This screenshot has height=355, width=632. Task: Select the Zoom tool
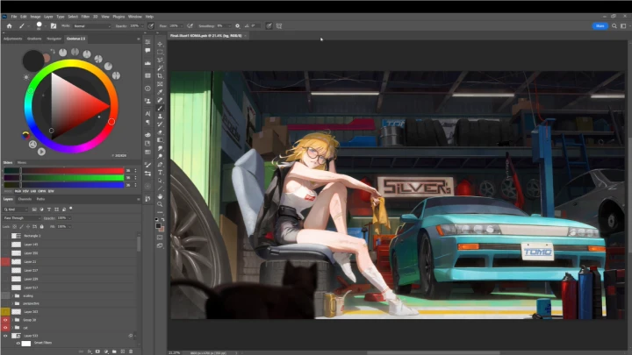pos(160,204)
